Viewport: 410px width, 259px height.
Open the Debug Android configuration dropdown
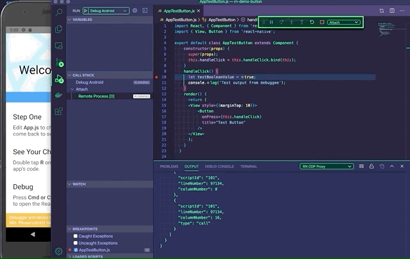108,11
